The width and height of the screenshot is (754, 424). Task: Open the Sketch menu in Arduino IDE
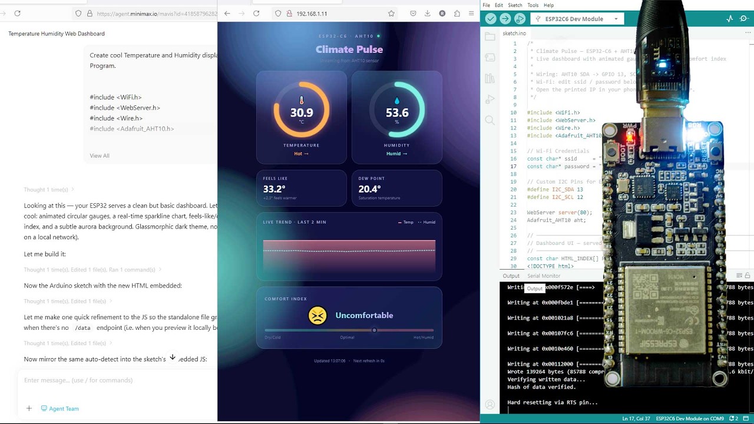coord(515,5)
